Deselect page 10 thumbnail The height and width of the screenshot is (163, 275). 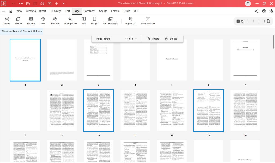click(99, 110)
